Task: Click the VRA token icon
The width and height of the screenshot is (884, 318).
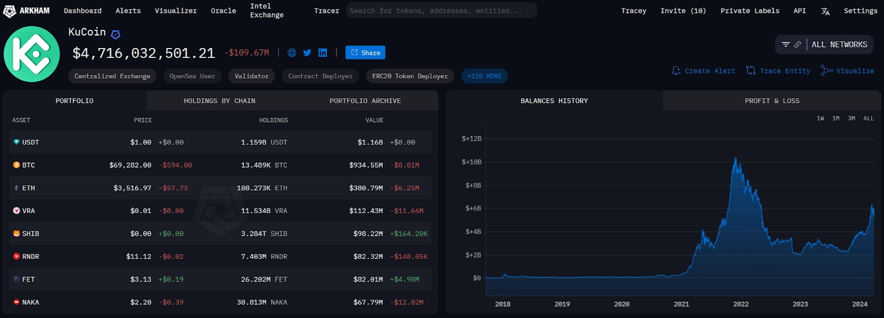Action: click(17, 210)
